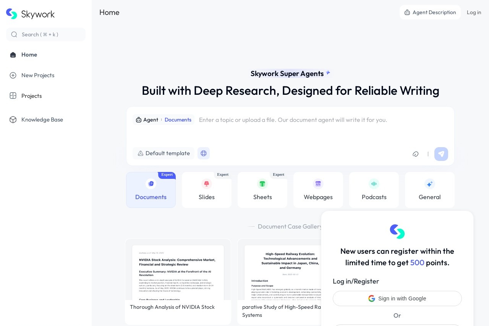
Task: Select the Podcasts agent card
Action: coord(374,190)
